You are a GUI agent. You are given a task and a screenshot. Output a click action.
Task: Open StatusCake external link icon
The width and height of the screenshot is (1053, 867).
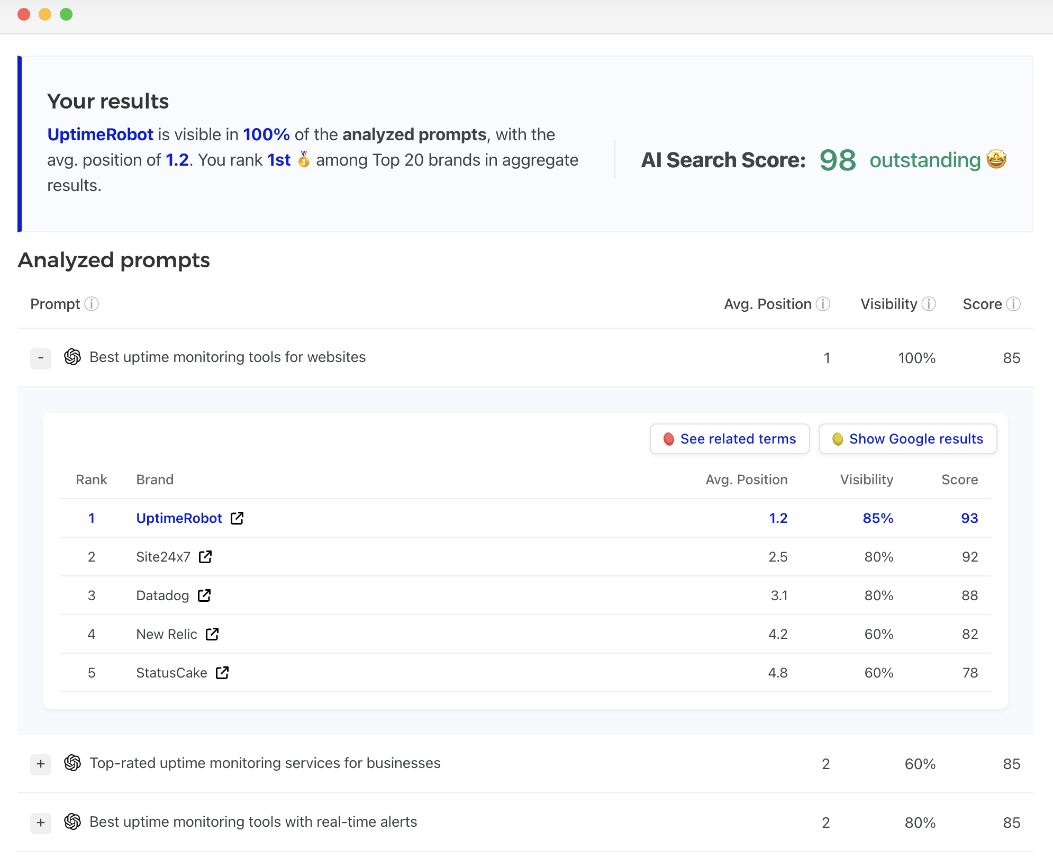(222, 673)
